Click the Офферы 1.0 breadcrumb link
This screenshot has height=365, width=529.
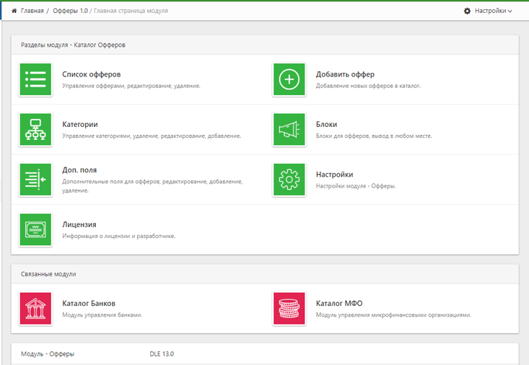(70, 11)
